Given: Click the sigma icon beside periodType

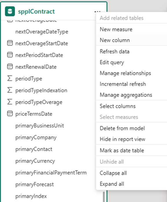Looking at the screenshot, I should pyautogui.click(x=10, y=78).
